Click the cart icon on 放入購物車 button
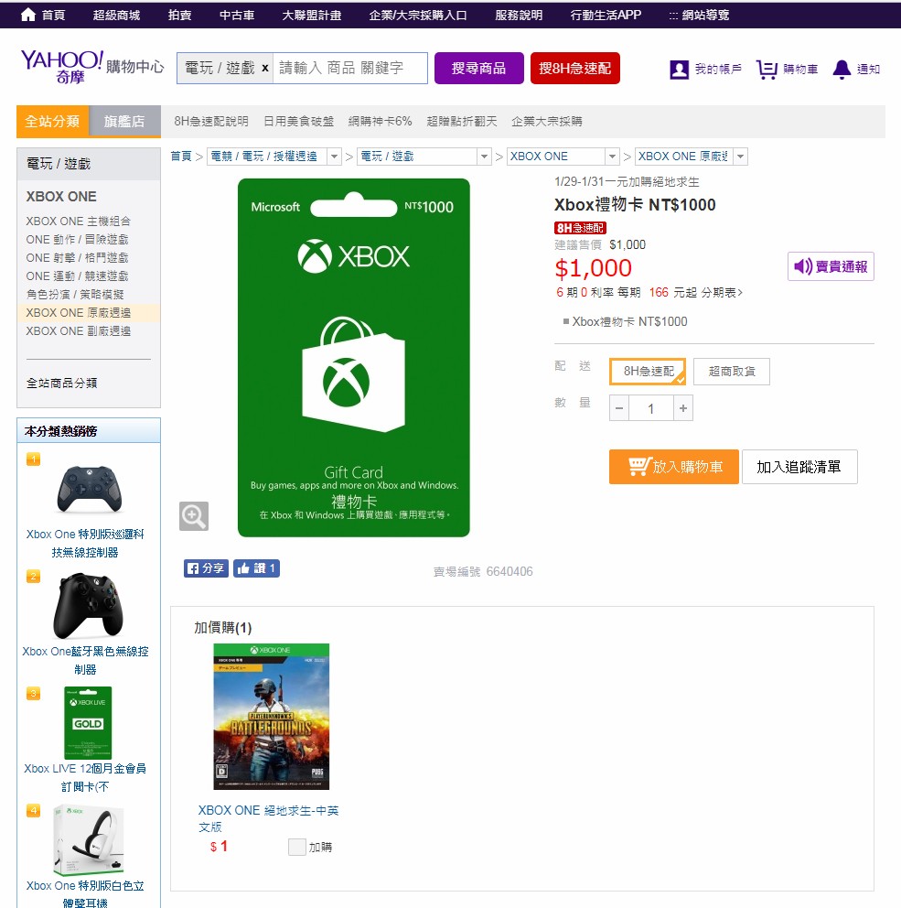 point(640,467)
